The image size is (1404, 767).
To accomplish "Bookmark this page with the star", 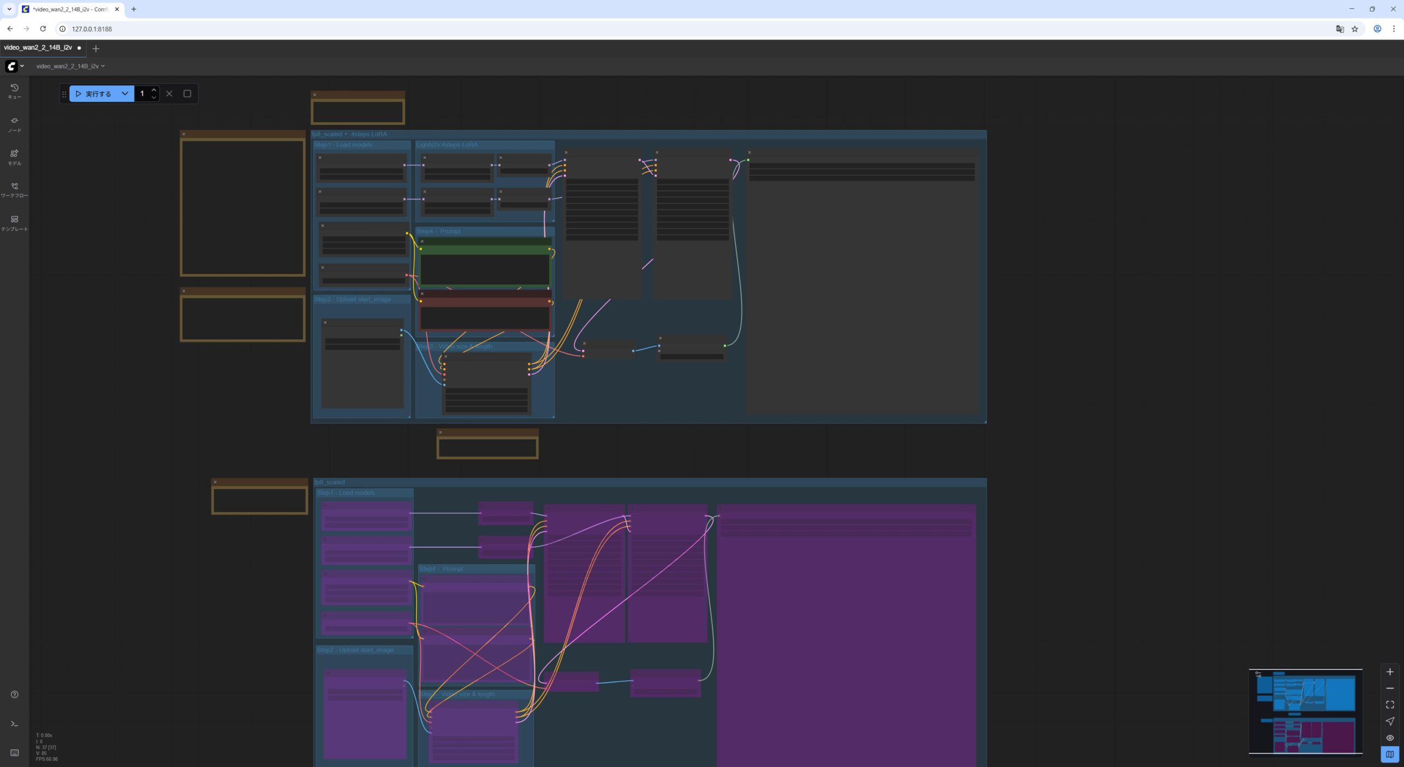I will tap(1355, 29).
